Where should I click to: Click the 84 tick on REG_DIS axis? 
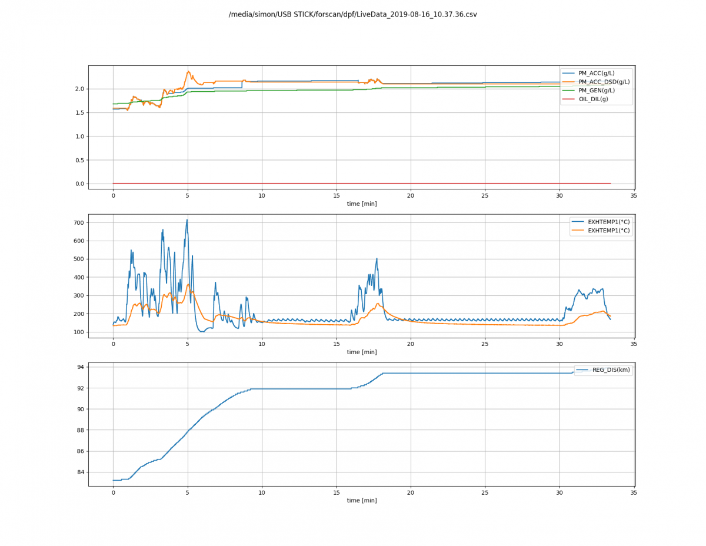click(81, 472)
